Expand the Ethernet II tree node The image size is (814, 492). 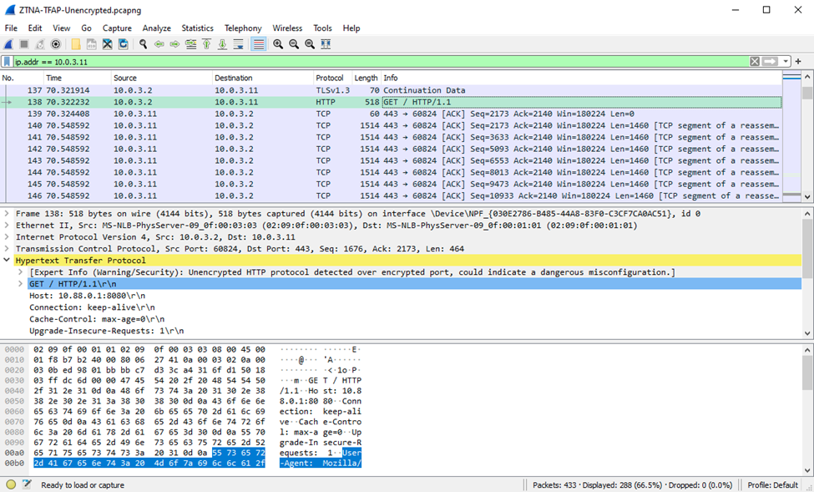click(x=7, y=226)
